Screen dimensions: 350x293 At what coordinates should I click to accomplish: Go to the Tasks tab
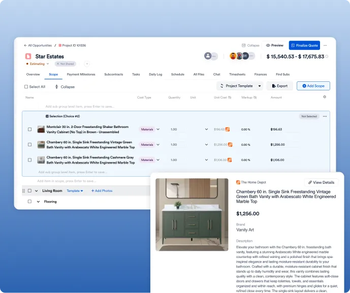point(136,74)
